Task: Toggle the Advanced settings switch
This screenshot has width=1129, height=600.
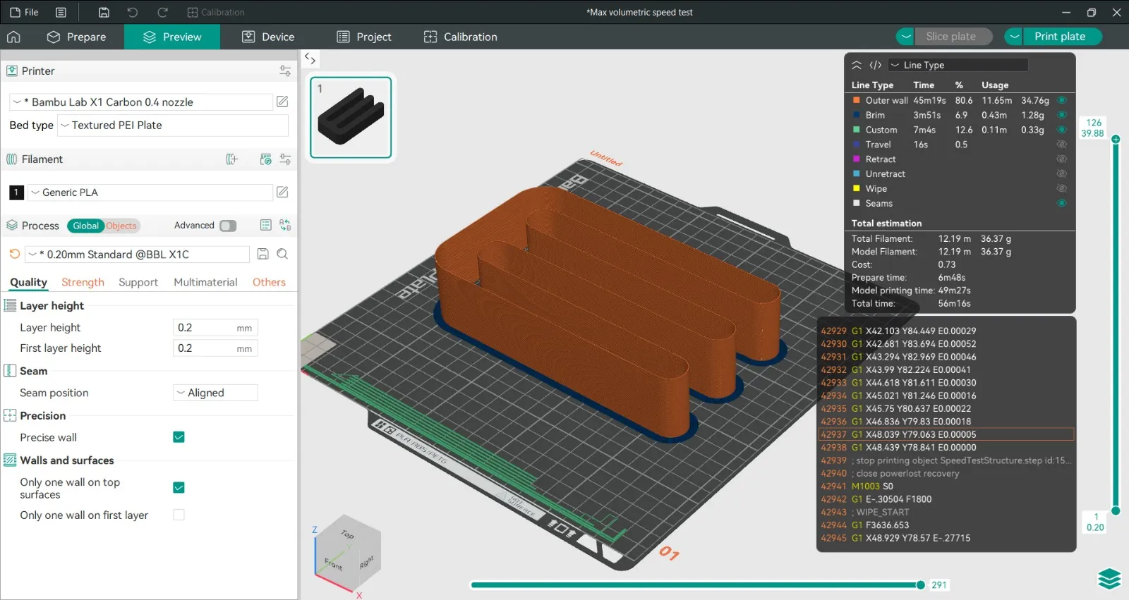Action: [x=228, y=226]
